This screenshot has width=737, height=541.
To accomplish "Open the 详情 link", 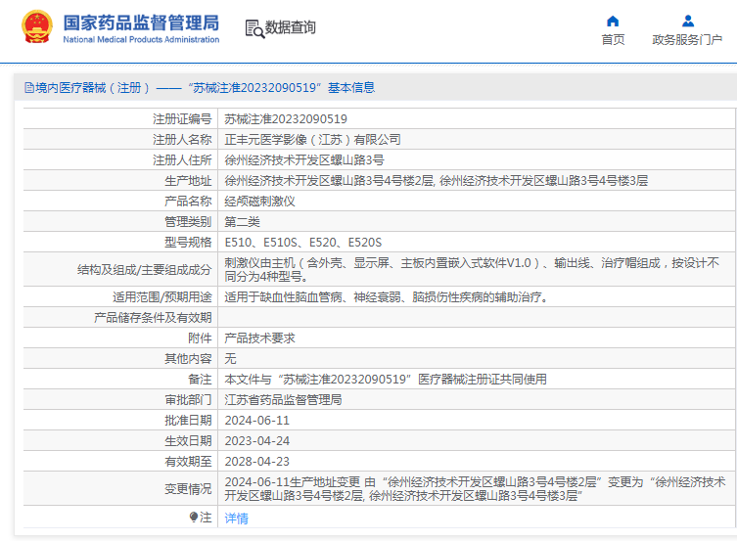I will coord(237,518).
